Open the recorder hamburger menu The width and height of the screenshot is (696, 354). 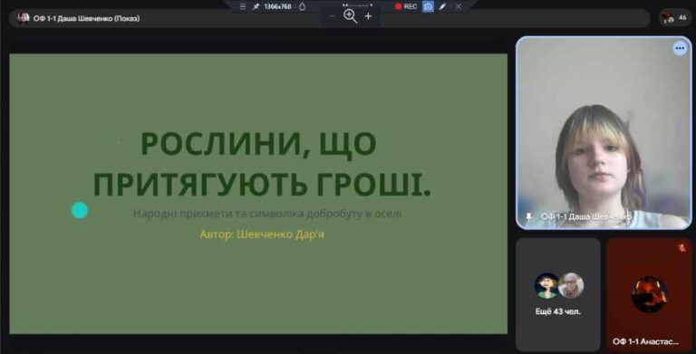click(x=242, y=6)
